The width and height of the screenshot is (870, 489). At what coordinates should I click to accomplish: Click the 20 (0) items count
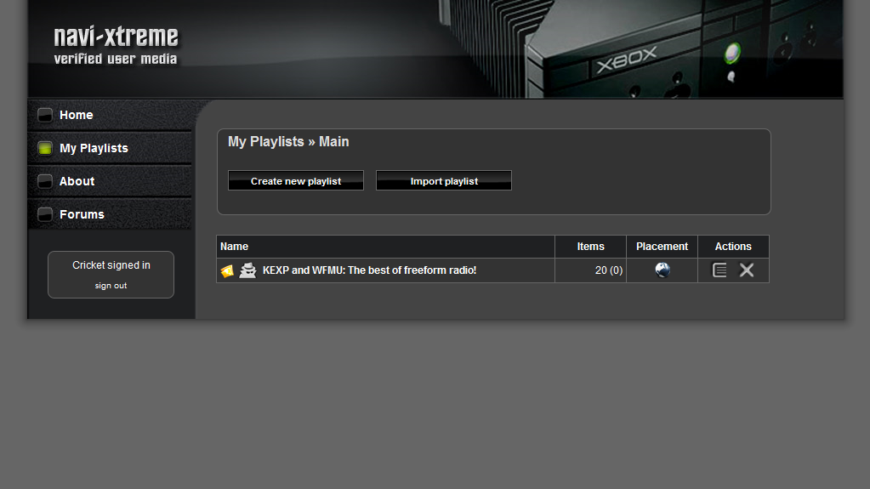click(x=609, y=270)
